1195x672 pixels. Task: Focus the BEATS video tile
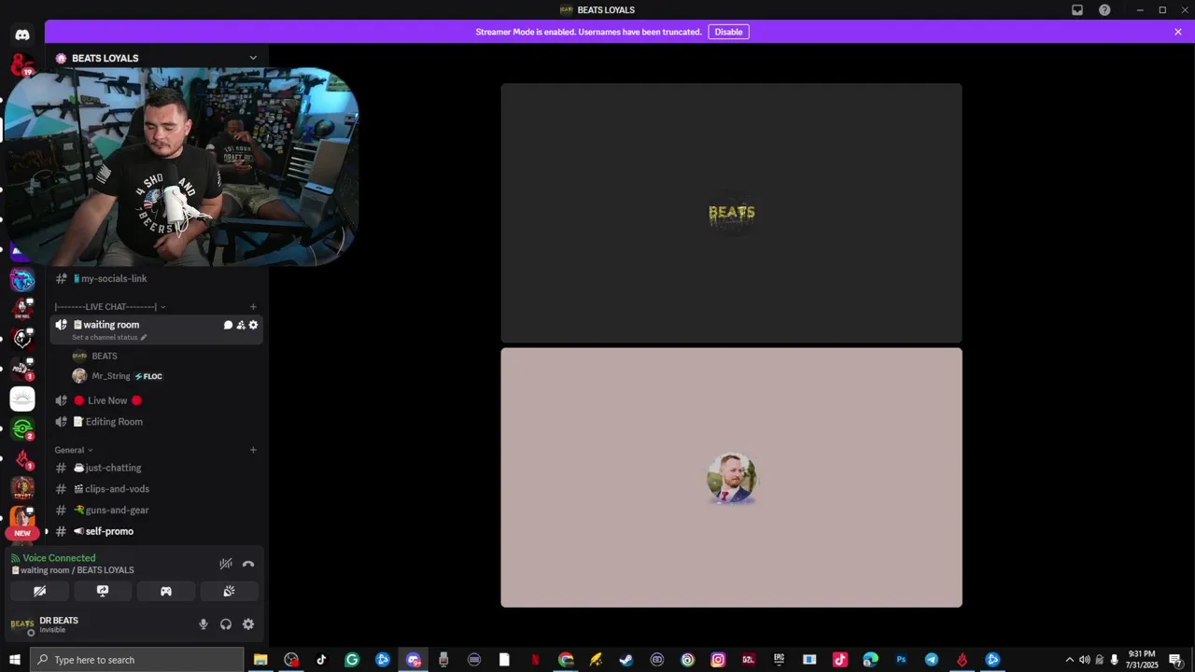(731, 213)
